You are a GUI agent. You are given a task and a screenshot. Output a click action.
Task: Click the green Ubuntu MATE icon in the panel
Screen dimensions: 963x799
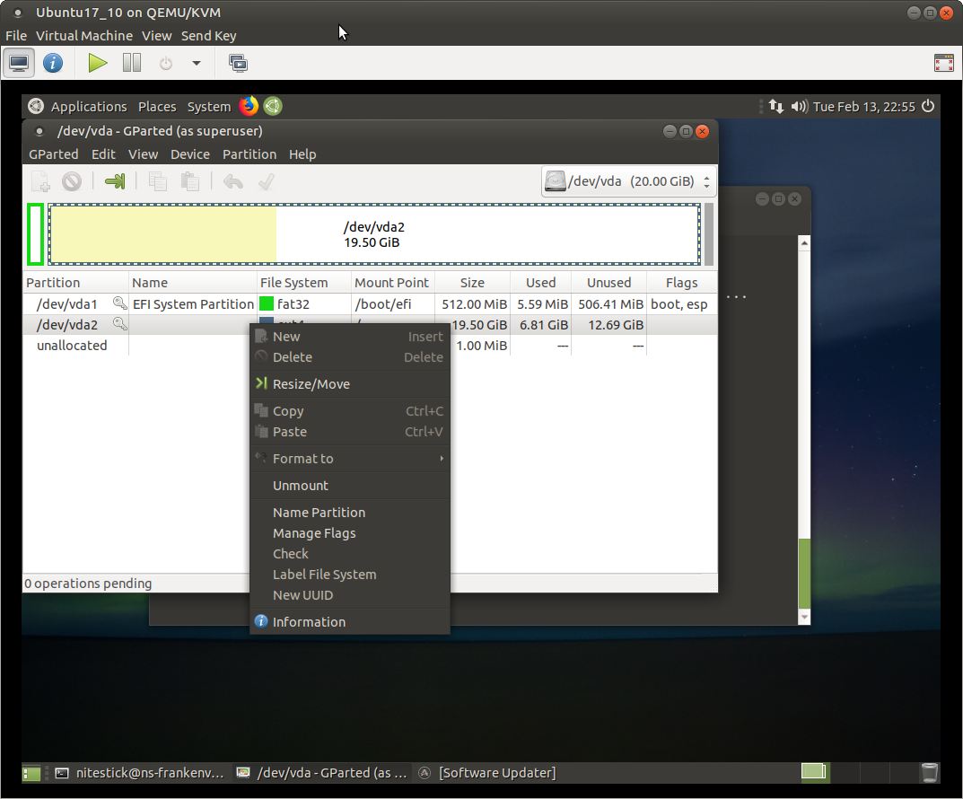tap(273, 106)
